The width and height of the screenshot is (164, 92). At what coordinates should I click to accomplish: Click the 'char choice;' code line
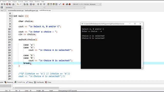pos(26,21)
